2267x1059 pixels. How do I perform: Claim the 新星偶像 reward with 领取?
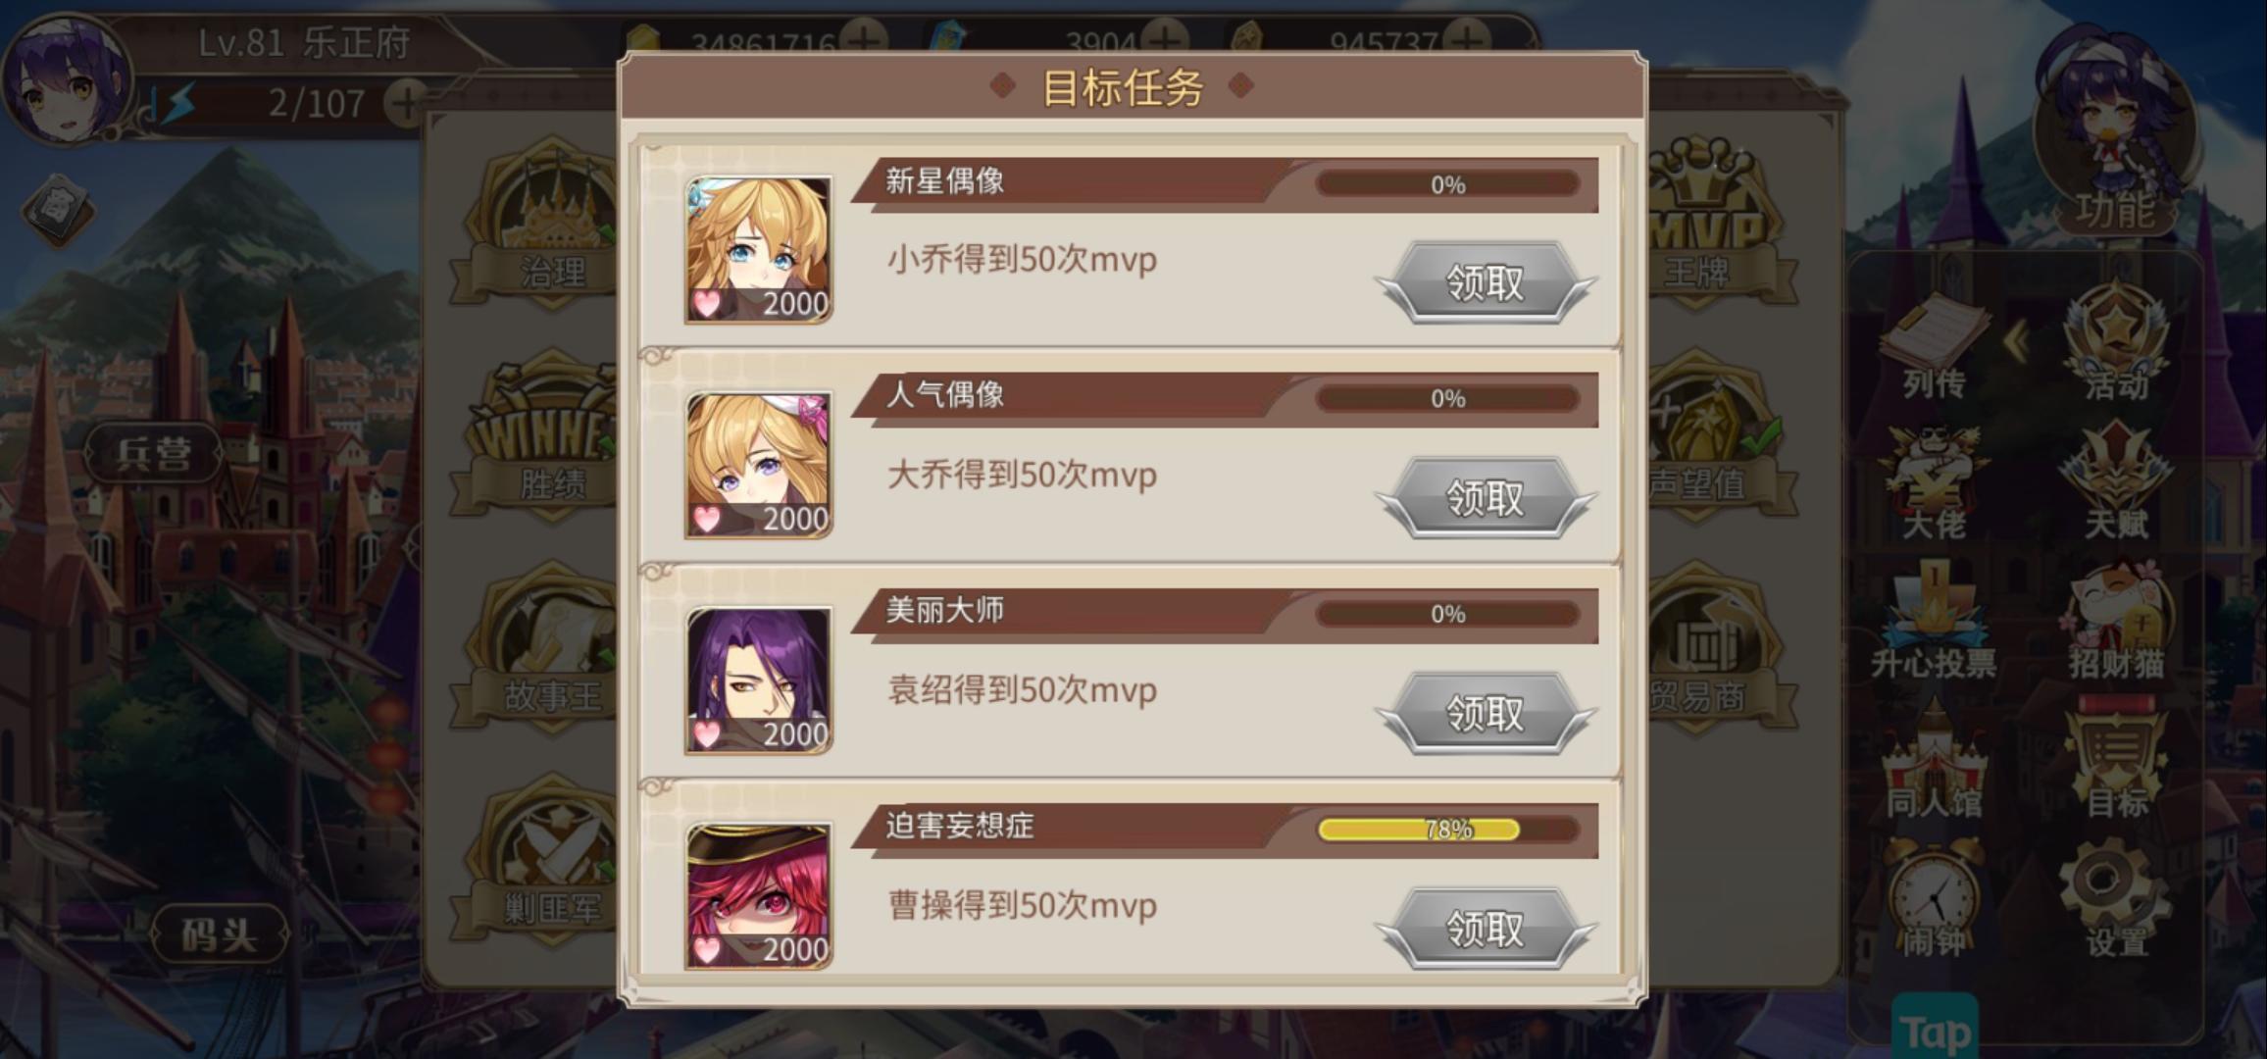tap(1485, 282)
